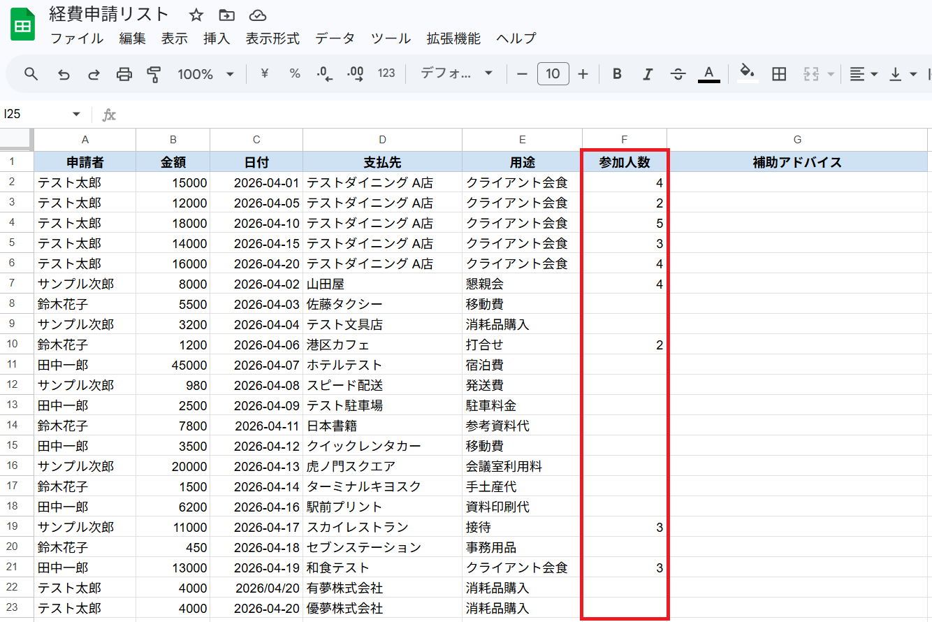932x622 pixels.
Task: Select the 宿泊費 cell
Action: tap(522, 365)
